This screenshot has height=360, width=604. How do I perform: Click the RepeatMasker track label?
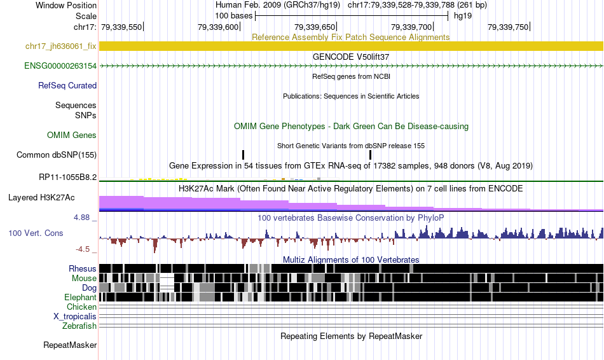tap(70, 345)
